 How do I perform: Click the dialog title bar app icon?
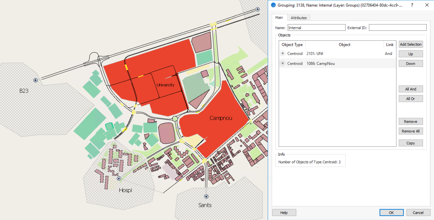coord(273,5)
